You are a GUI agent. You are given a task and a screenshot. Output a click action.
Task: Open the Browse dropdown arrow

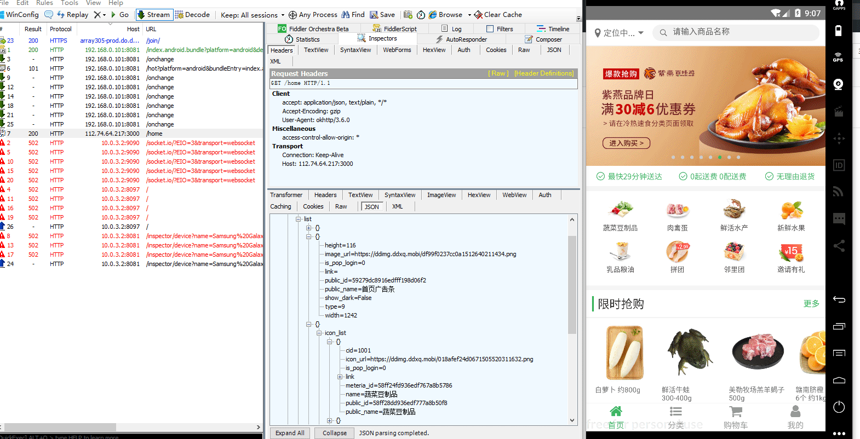pyautogui.click(x=469, y=15)
